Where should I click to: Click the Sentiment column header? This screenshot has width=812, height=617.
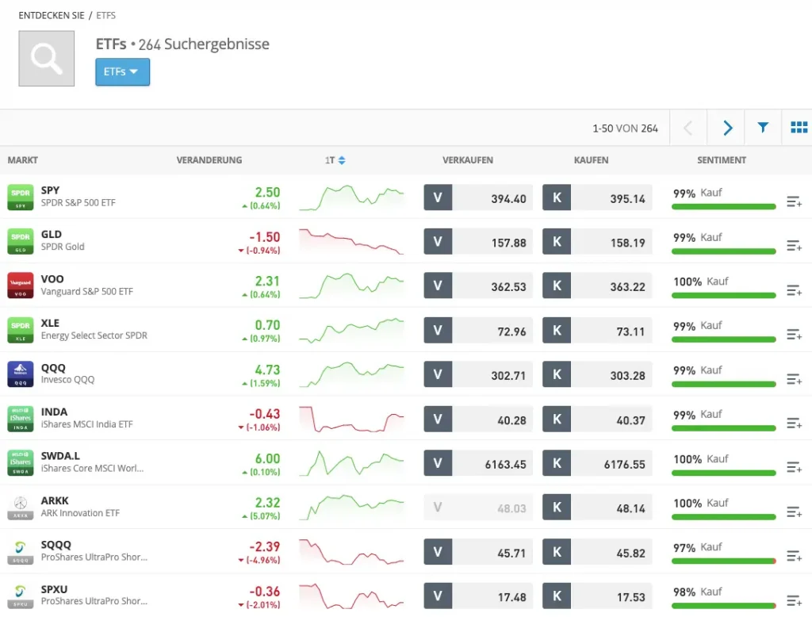click(x=721, y=160)
